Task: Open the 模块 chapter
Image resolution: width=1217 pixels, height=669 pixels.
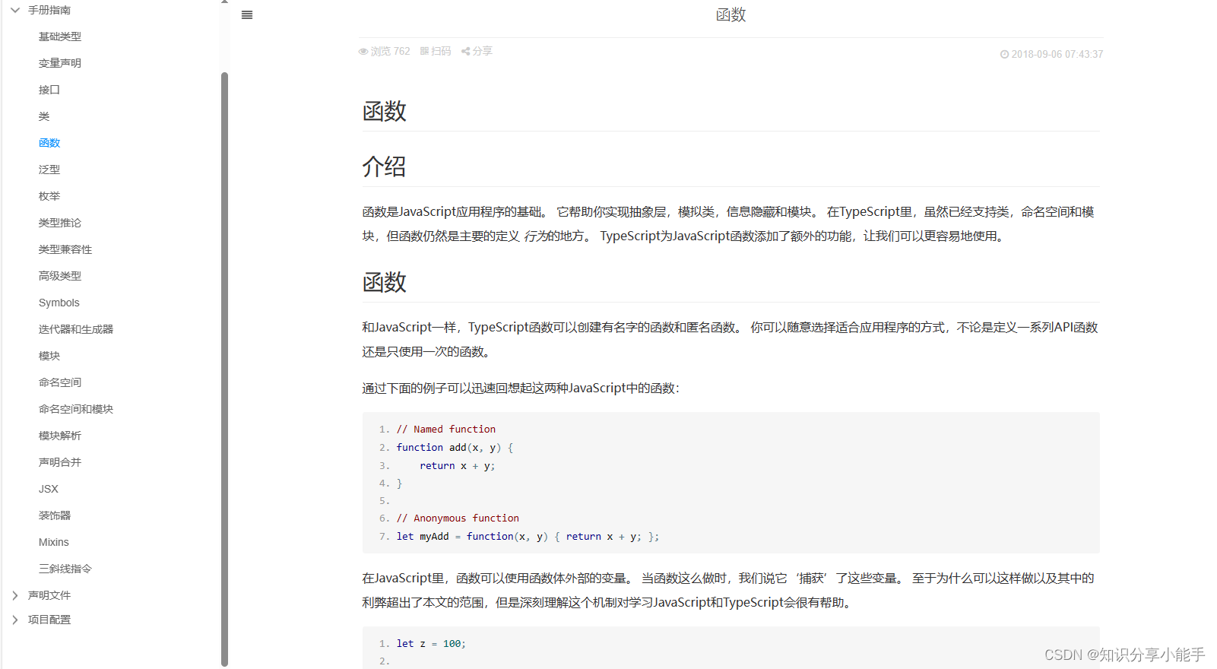Action: (x=49, y=356)
